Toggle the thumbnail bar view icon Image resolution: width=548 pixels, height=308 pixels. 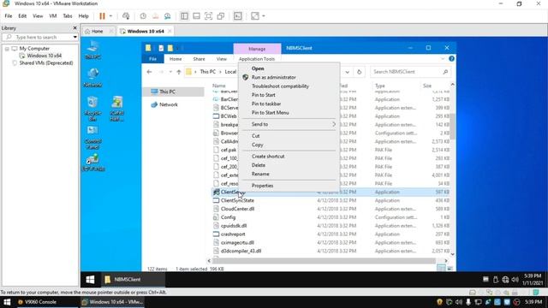click(x=196, y=16)
